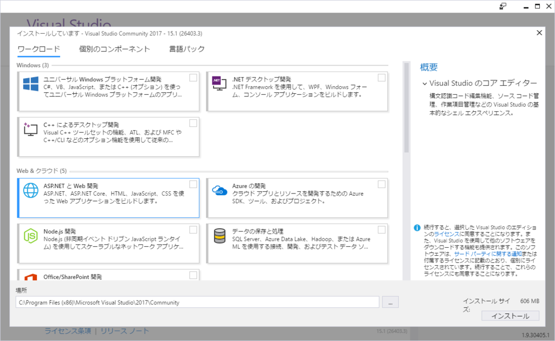The image size is (555, 341).
Task: Check the ASP.NET と Web 開発 checkbox
Action: pos(193,184)
